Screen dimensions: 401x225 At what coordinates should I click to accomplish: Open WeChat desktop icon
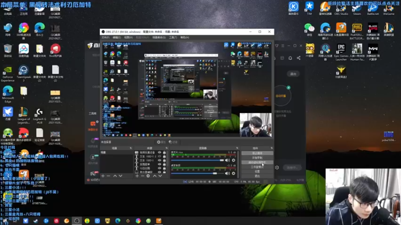point(309,29)
